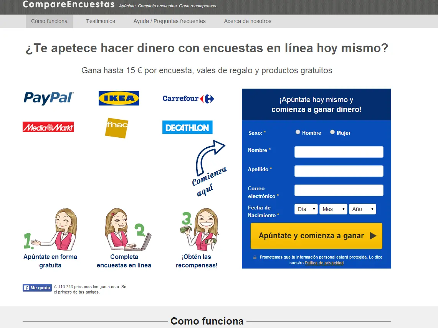438x328 pixels.
Task: Open Acerca de nosotros tab
Action: (248, 21)
